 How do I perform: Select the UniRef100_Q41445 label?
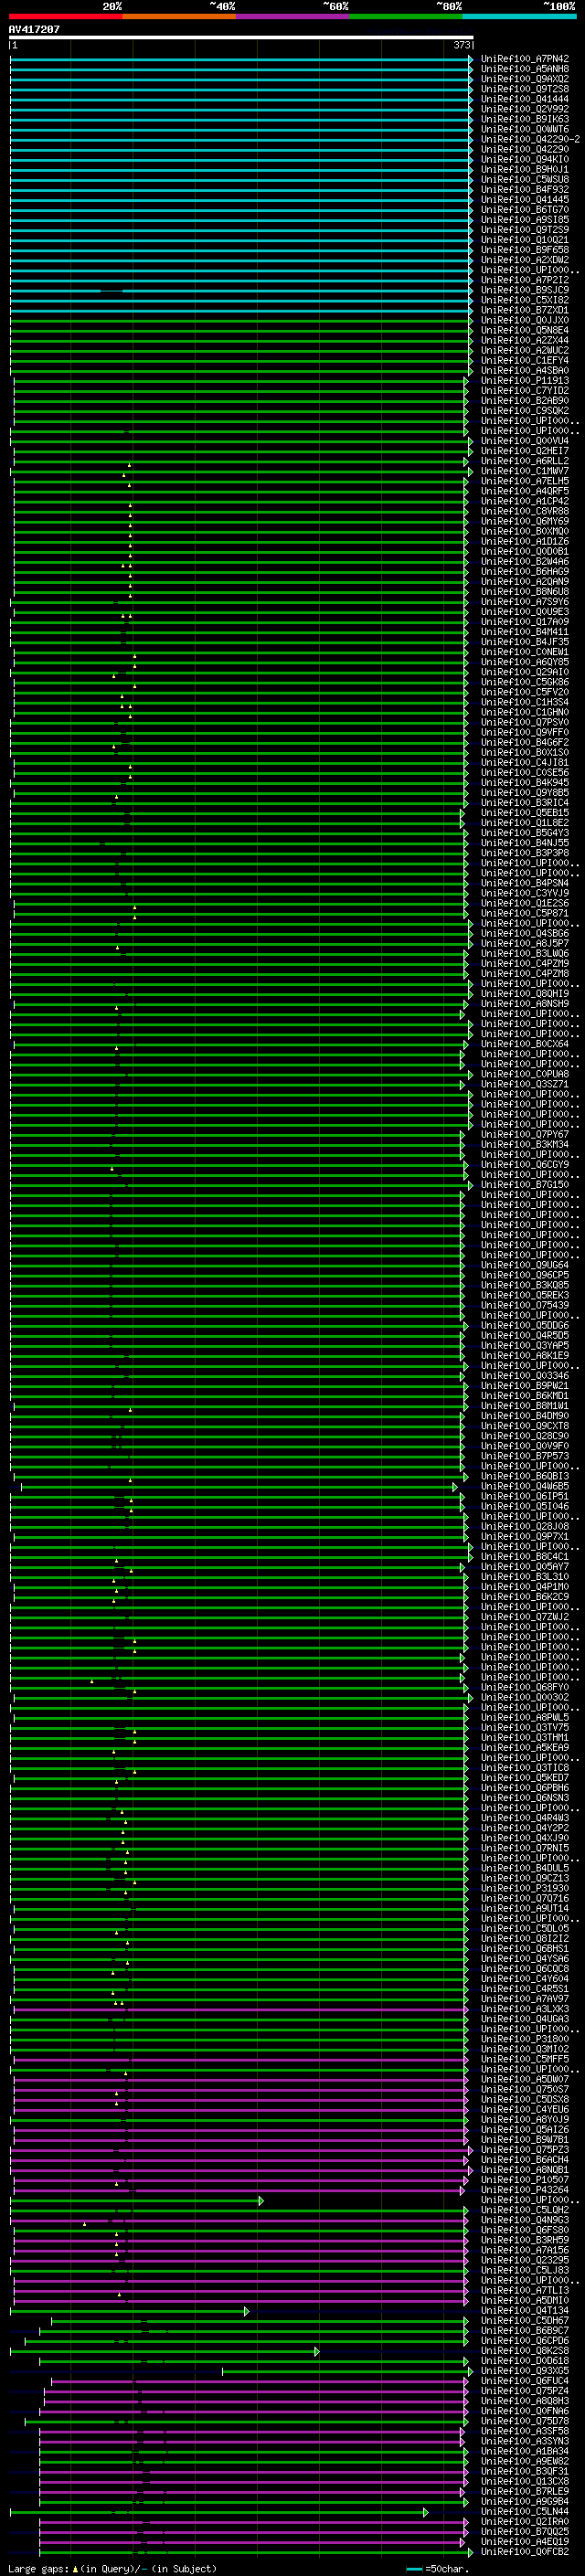(x=524, y=200)
